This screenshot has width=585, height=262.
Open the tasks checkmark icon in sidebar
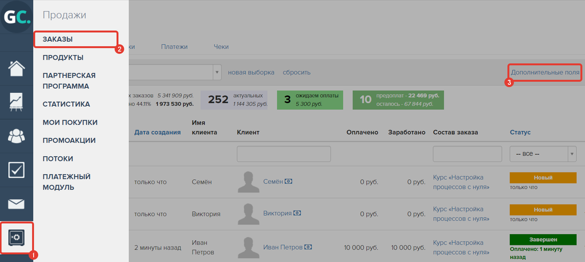click(17, 170)
